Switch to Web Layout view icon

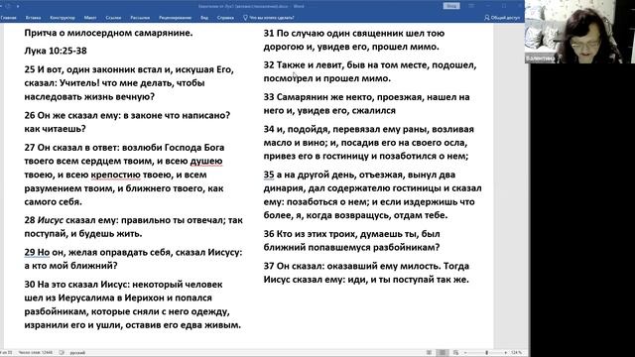tap(456, 353)
